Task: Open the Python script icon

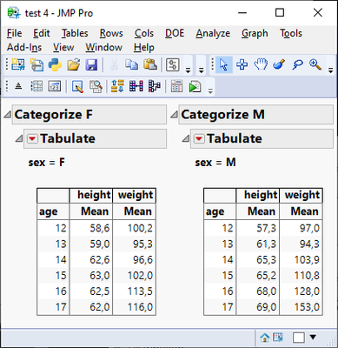Action: coord(55,64)
